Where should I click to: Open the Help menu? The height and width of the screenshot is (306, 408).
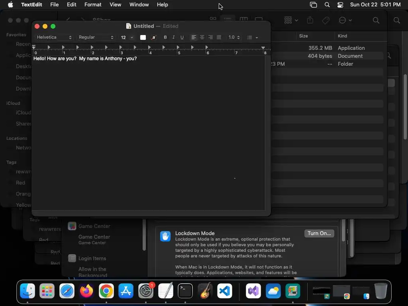(x=163, y=5)
